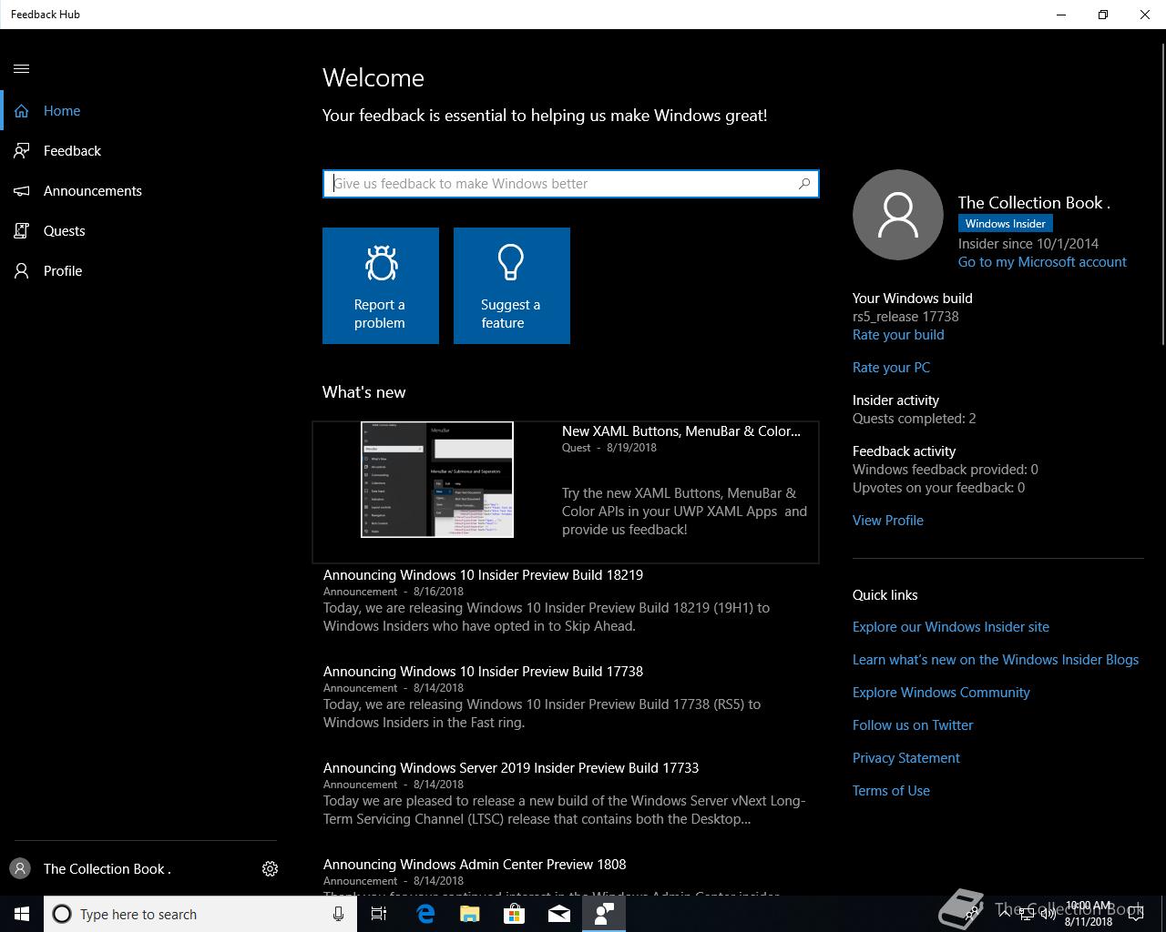Open Task View on taskbar

click(379, 914)
